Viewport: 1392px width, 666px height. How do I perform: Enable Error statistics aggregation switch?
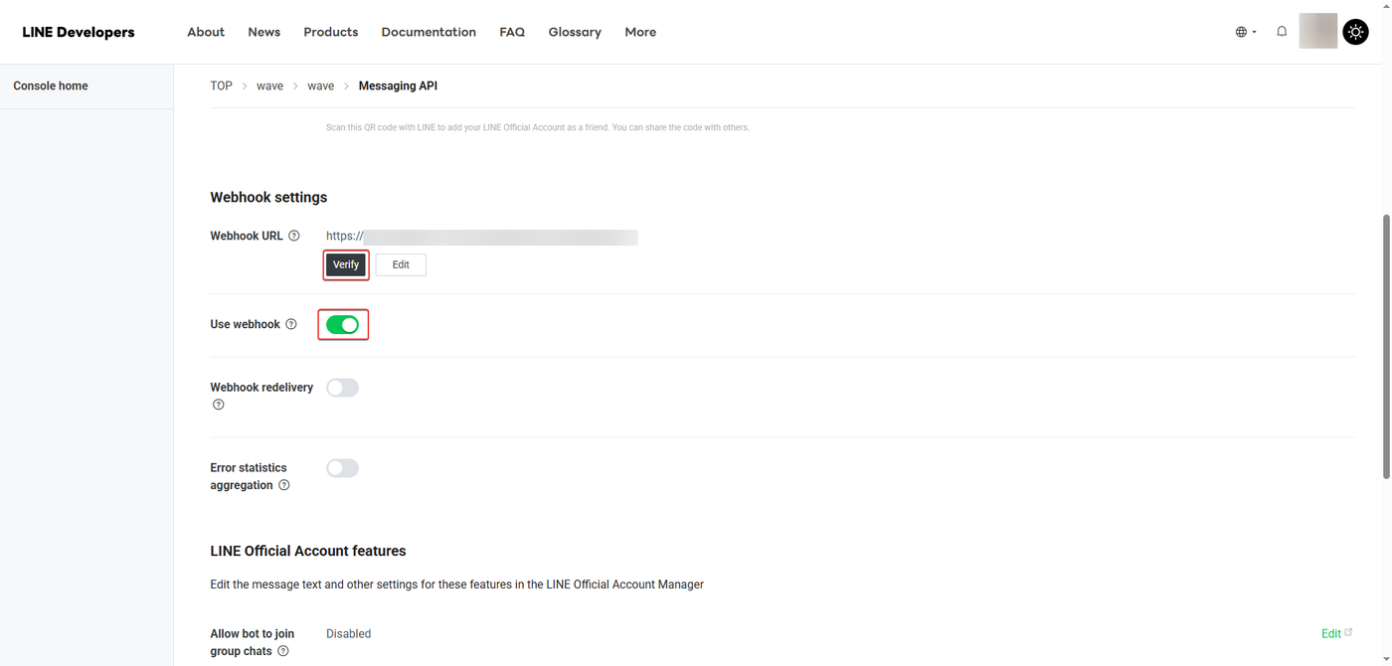click(343, 468)
